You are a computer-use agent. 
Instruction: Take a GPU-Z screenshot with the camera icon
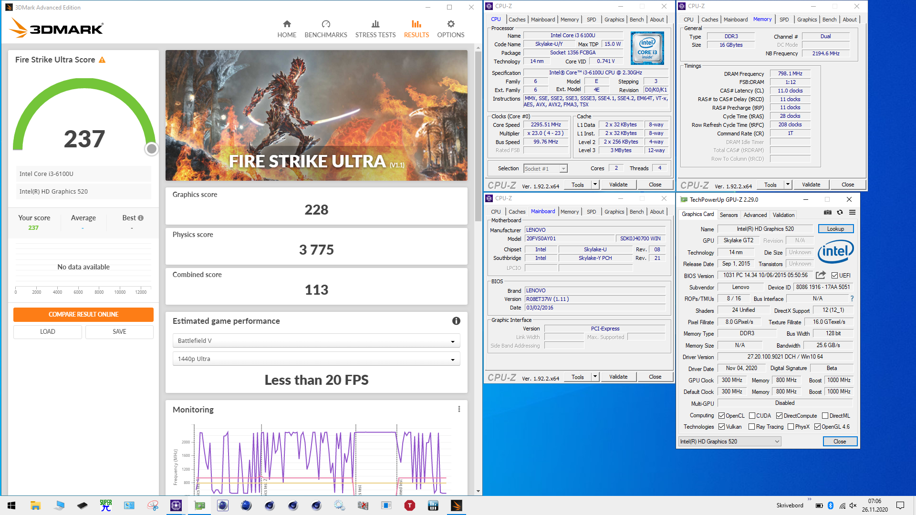click(x=828, y=212)
